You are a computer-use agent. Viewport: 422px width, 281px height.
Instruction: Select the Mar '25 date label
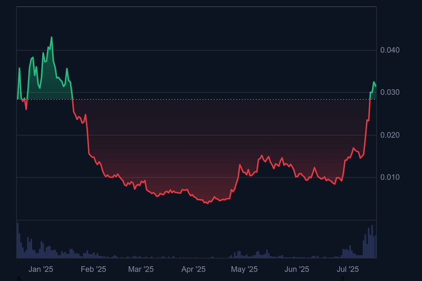[x=141, y=269]
